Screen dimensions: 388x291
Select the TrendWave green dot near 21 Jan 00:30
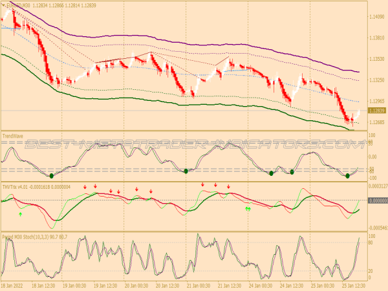click(186, 171)
